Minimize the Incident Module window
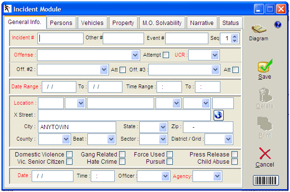The image size is (290, 192). click(x=259, y=9)
